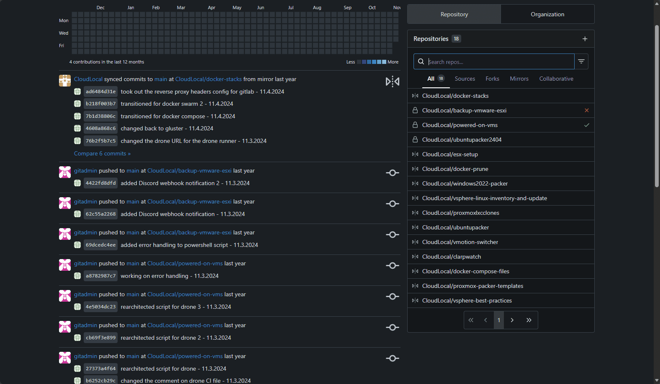
Task: Open the Compare 6 commits link
Action: click(102, 153)
